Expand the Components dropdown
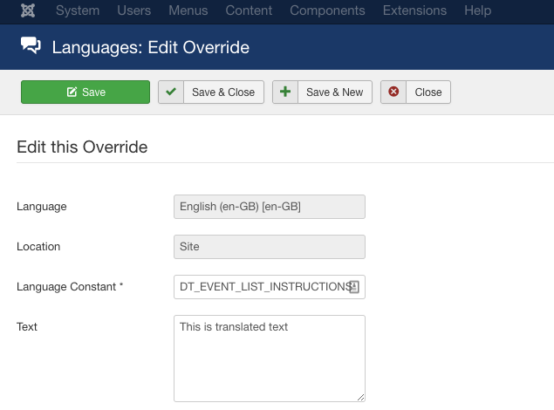554x410 pixels. 327,11
